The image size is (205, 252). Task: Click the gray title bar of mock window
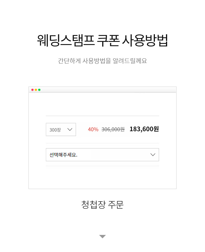tap(102, 90)
